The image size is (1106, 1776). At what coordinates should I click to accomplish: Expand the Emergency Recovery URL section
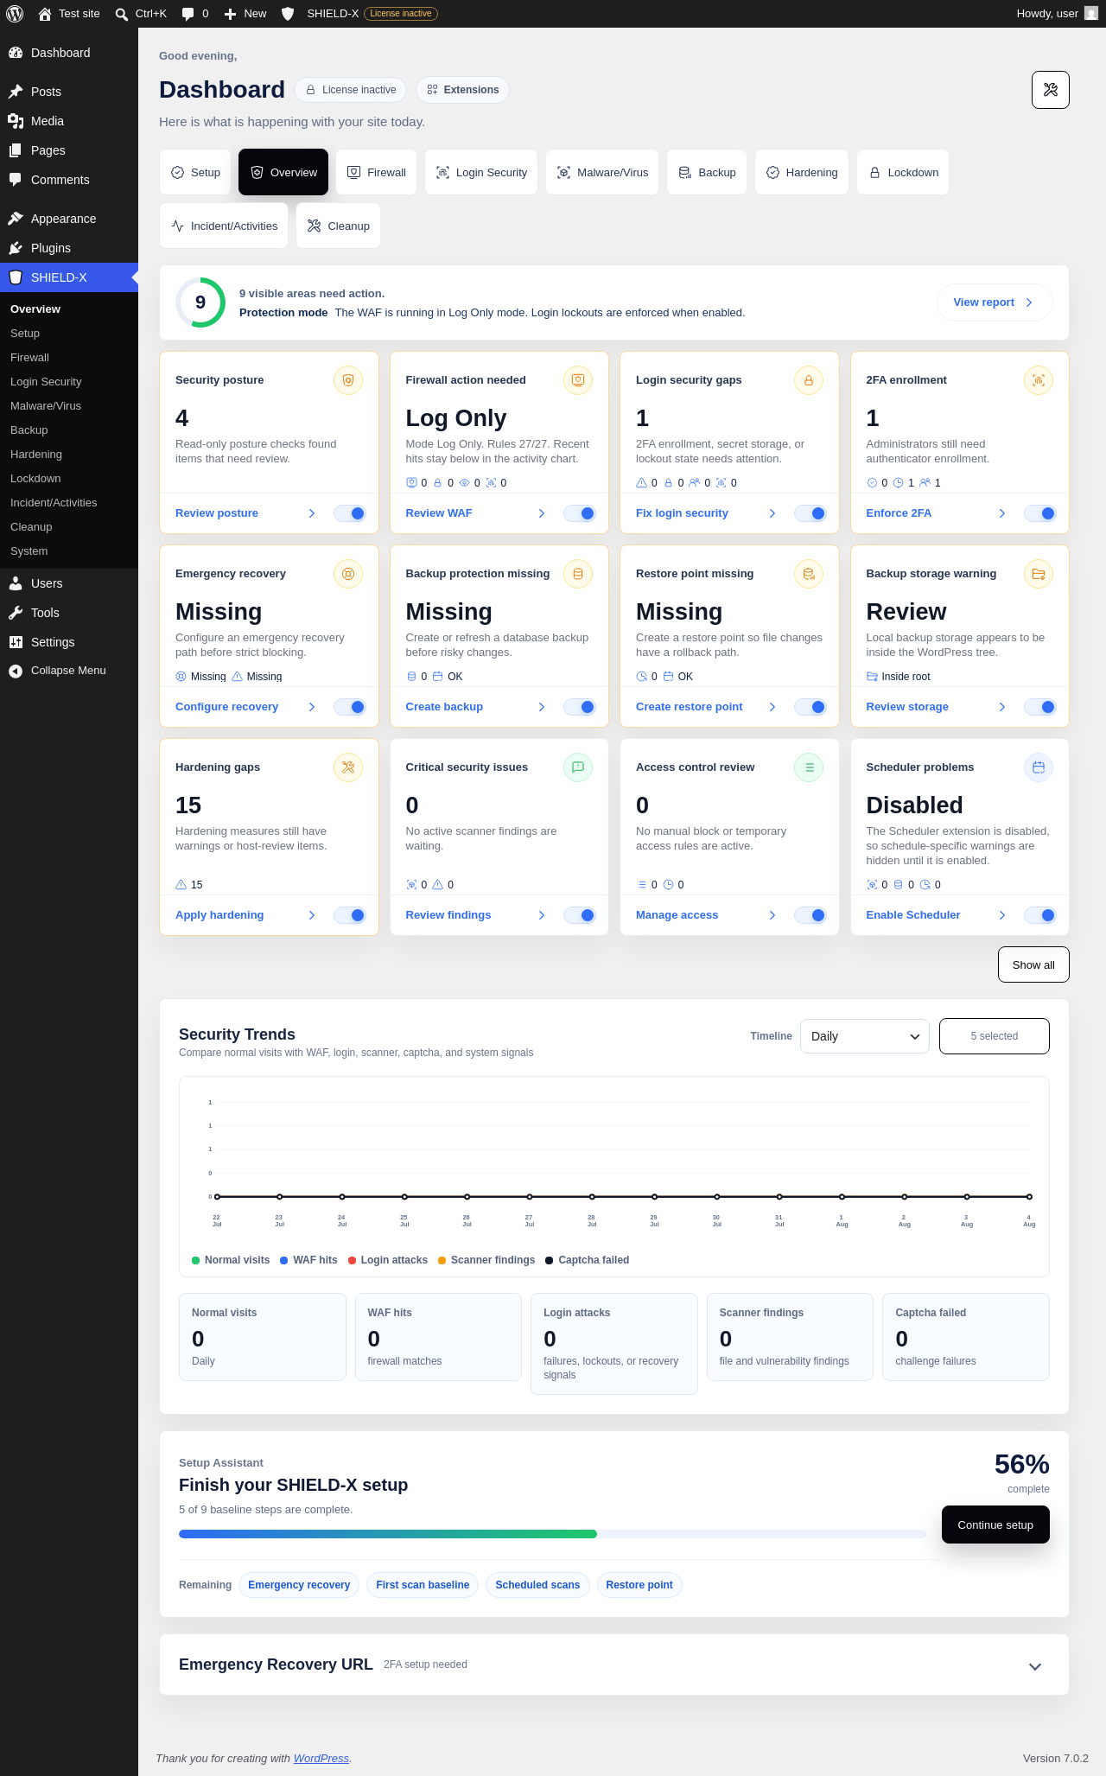point(1035,1666)
